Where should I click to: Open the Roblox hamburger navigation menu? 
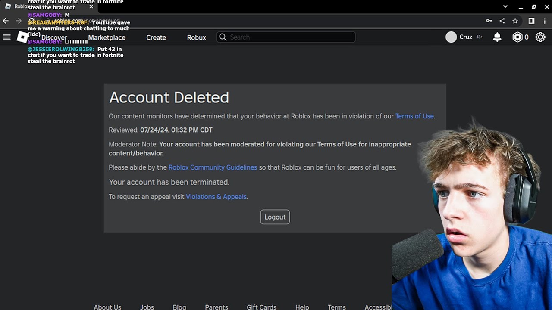(7, 37)
